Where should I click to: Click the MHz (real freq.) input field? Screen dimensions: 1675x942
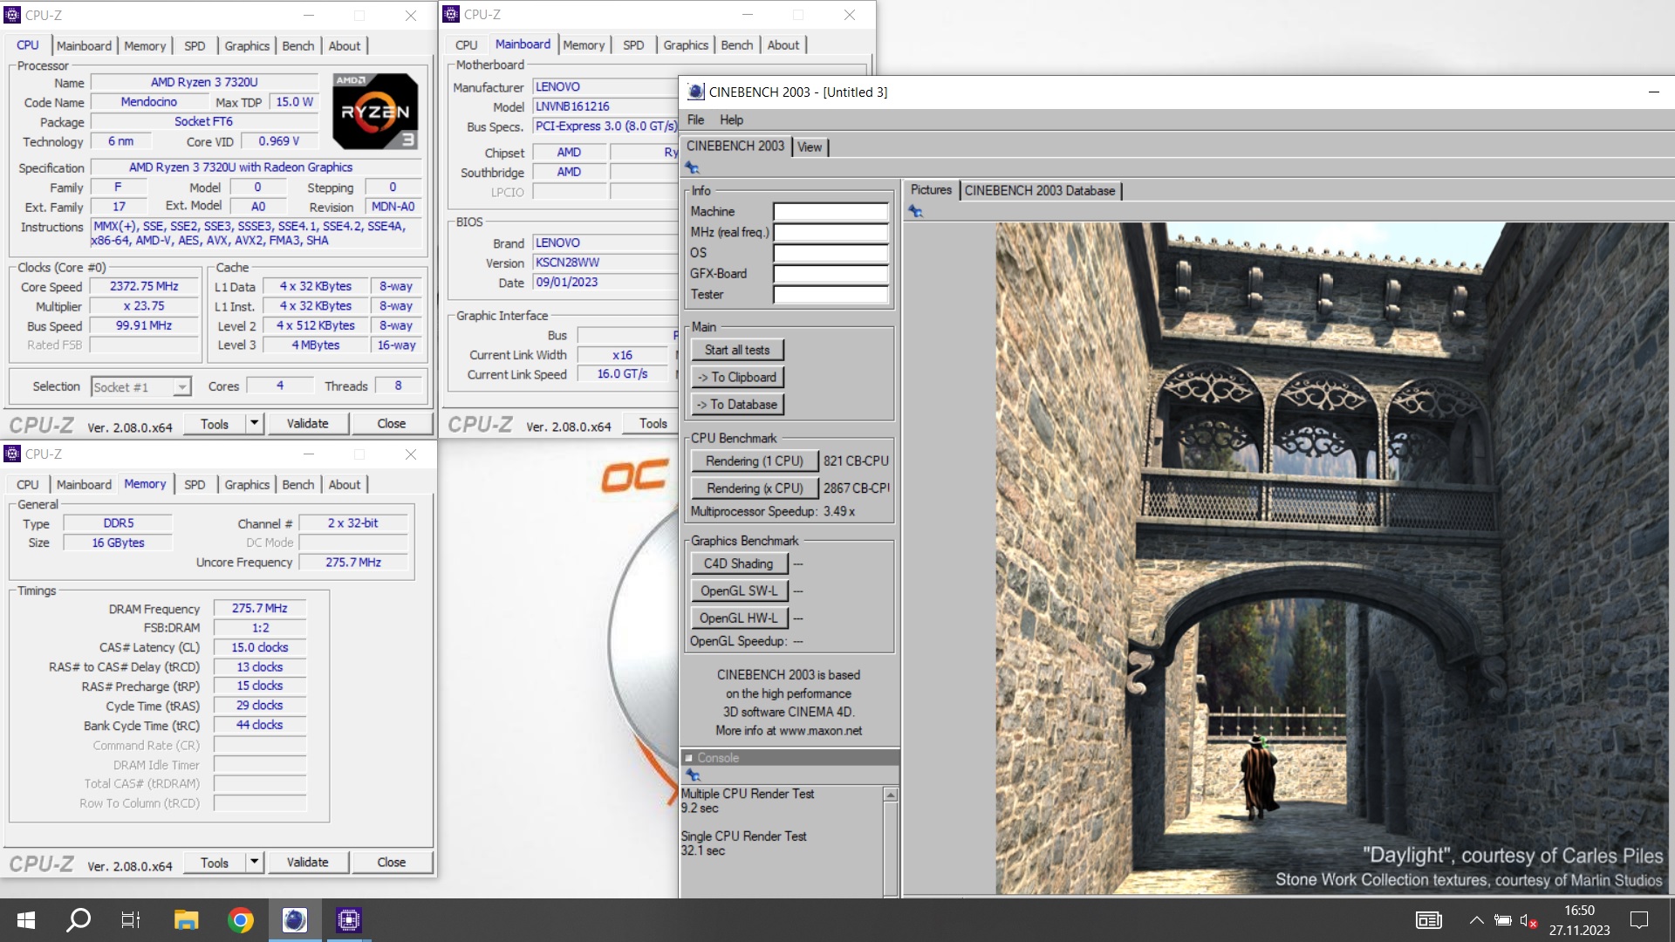coord(831,232)
